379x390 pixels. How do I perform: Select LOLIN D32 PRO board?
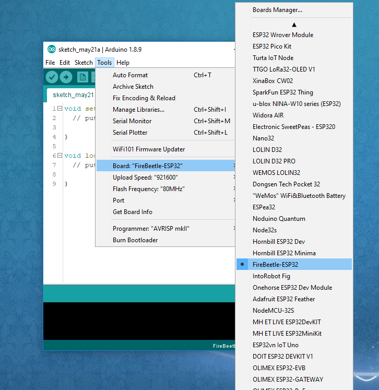(x=294, y=161)
